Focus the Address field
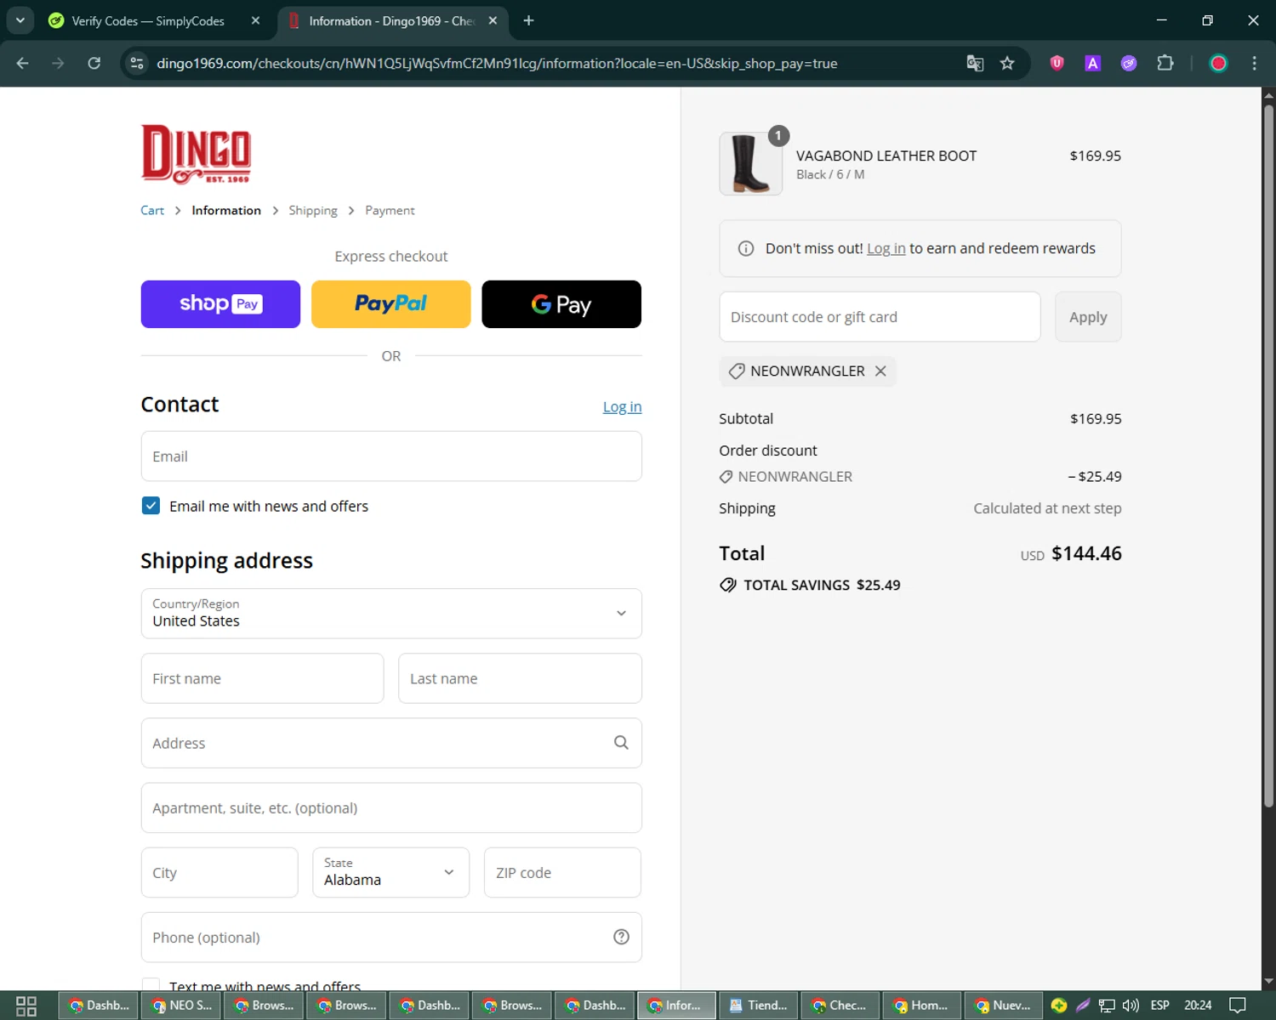This screenshot has width=1276, height=1020. 391,743
